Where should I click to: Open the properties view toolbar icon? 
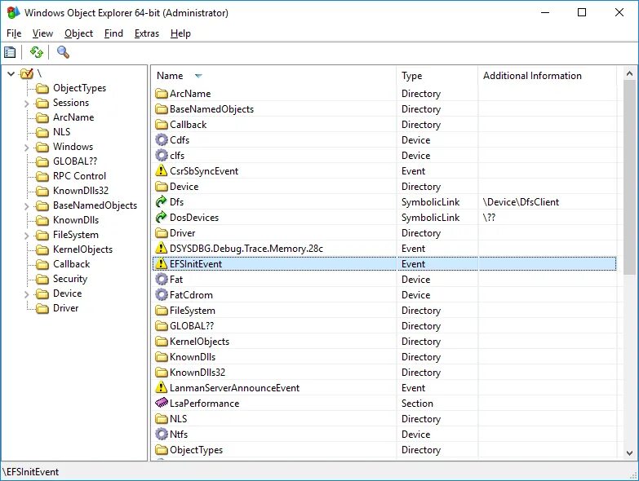10,52
